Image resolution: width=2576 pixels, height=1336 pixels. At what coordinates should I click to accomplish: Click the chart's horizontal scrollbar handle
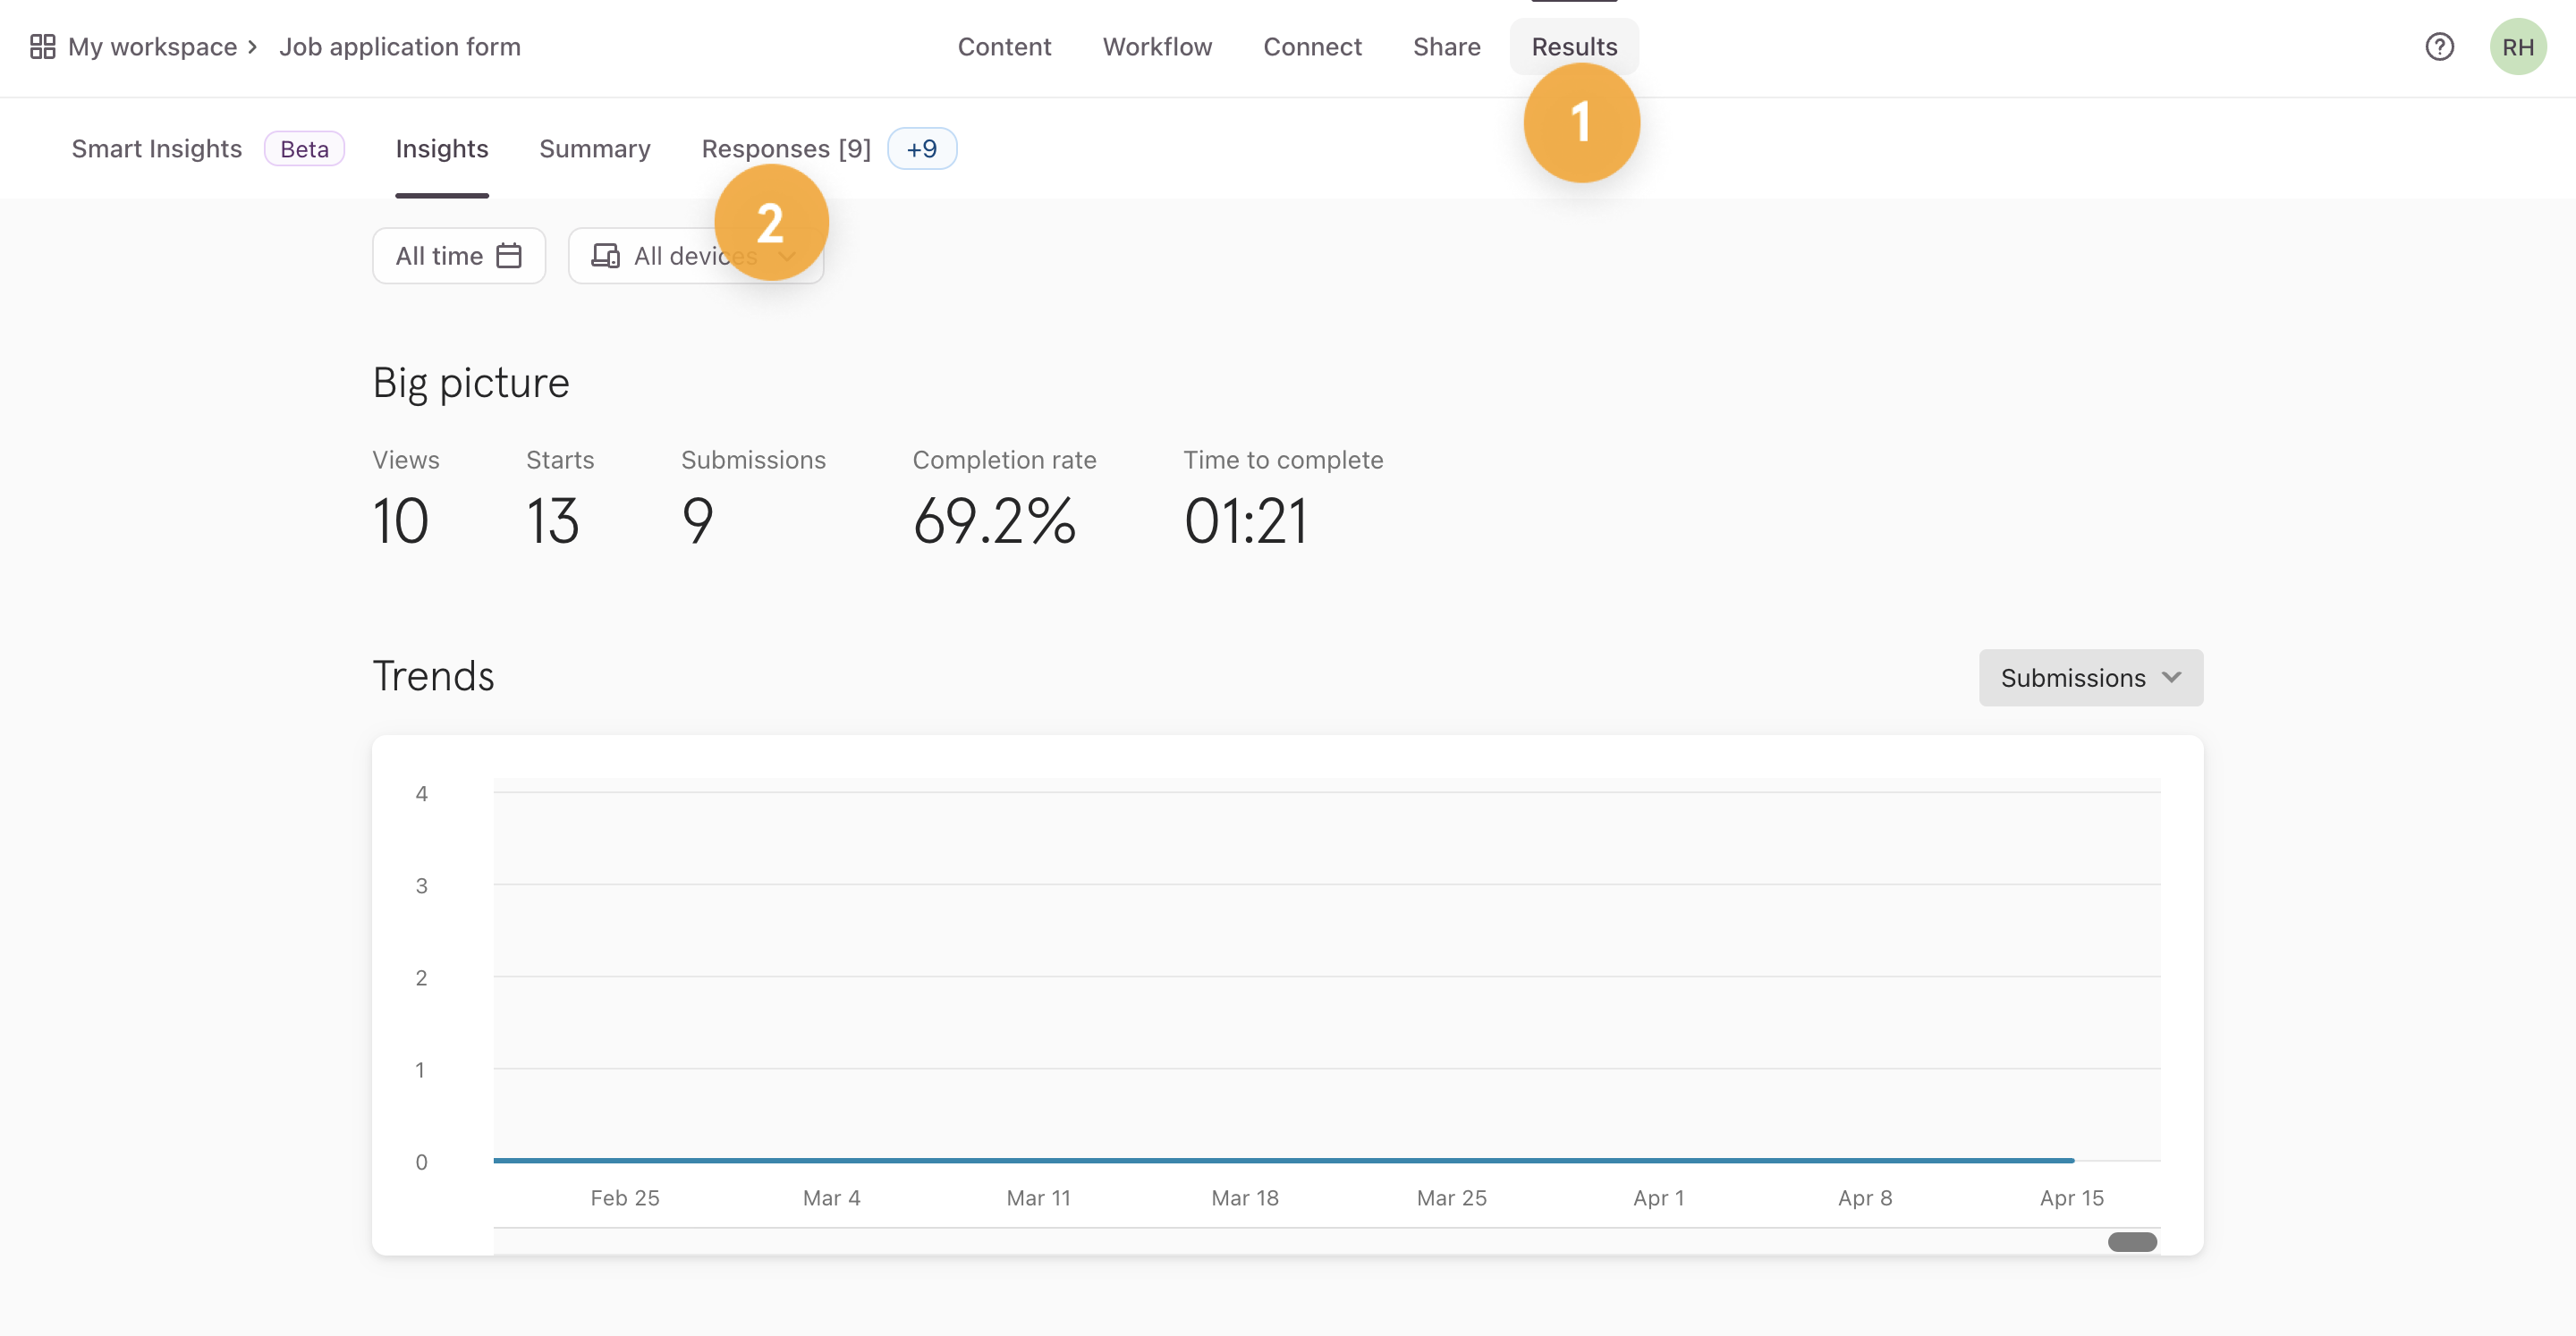coord(2132,1242)
